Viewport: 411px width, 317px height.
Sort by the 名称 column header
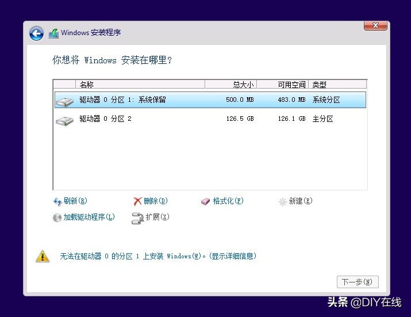coord(140,85)
